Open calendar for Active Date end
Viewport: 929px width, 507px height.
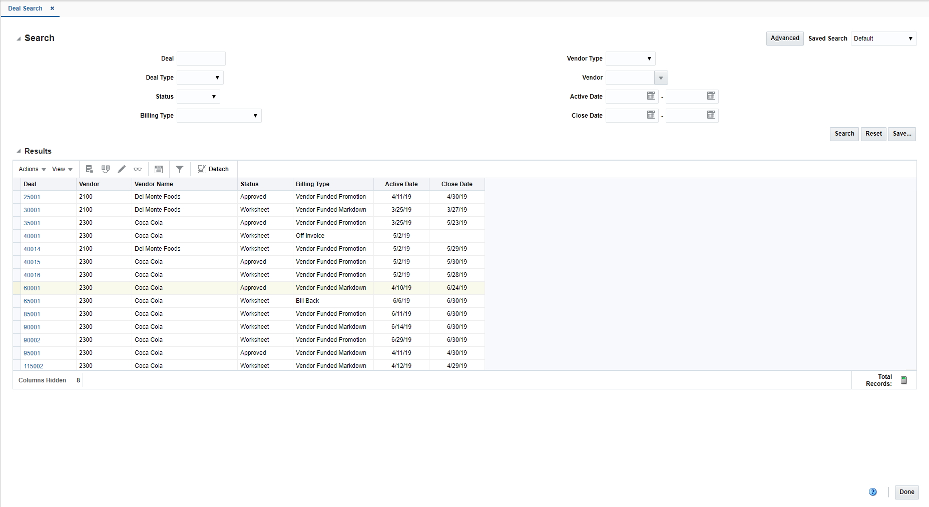point(711,96)
